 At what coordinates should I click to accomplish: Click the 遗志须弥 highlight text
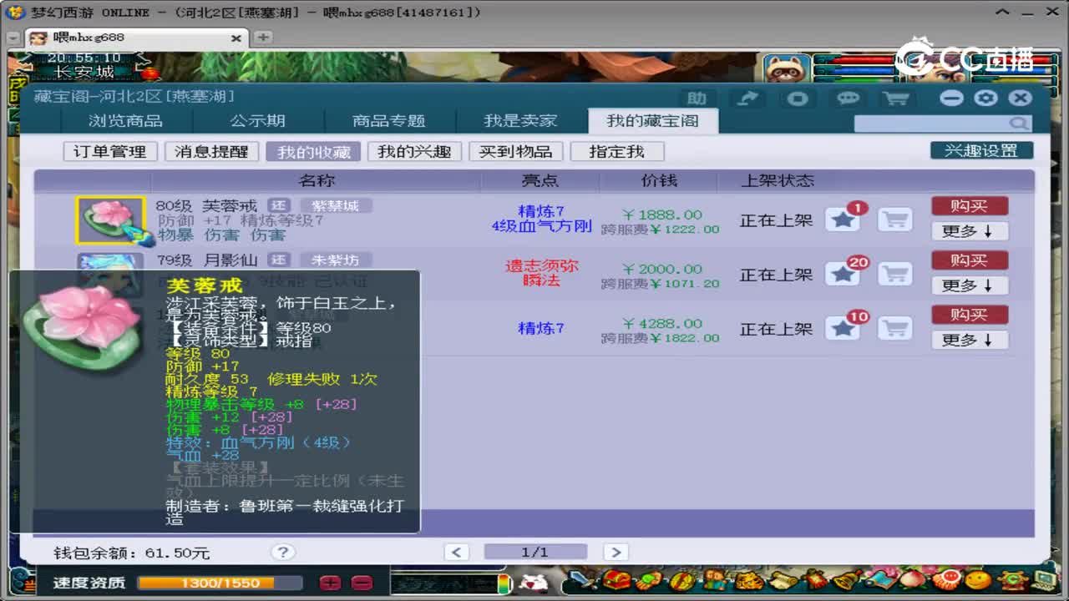(x=541, y=266)
